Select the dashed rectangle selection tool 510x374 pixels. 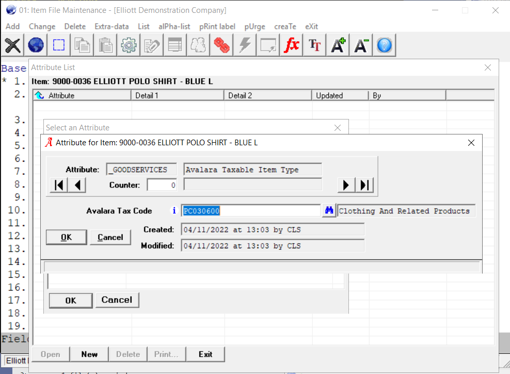[59, 45]
